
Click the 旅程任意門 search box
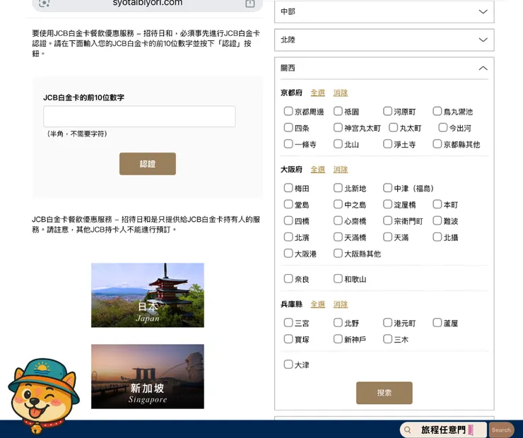click(x=443, y=430)
